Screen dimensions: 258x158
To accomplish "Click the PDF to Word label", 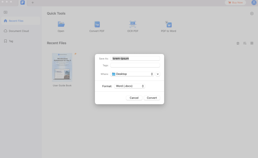I will click(x=169, y=31).
